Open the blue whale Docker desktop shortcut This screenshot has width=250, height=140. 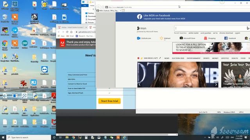tap(15, 32)
